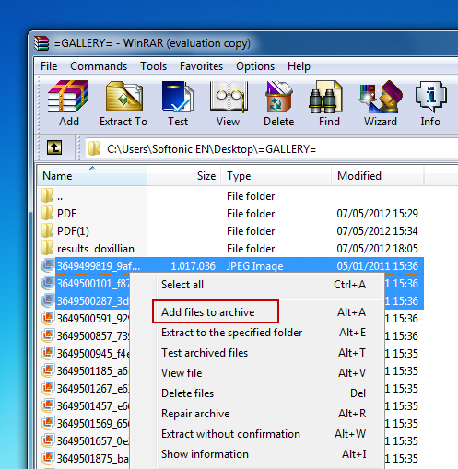The height and width of the screenshot is (469, 458).
Task: Open the Help menu
Action: click(299, 66)
